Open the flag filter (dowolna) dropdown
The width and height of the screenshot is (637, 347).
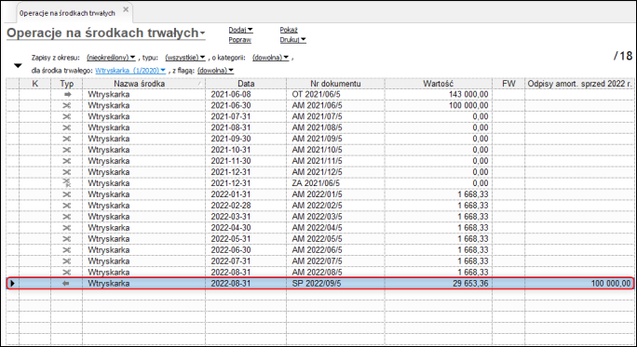click(215, 71)
